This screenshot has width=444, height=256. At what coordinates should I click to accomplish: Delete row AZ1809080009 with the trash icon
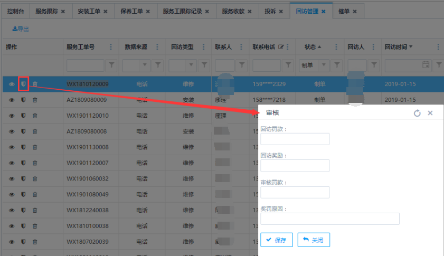pyautogui.click(x=35, y=100)
